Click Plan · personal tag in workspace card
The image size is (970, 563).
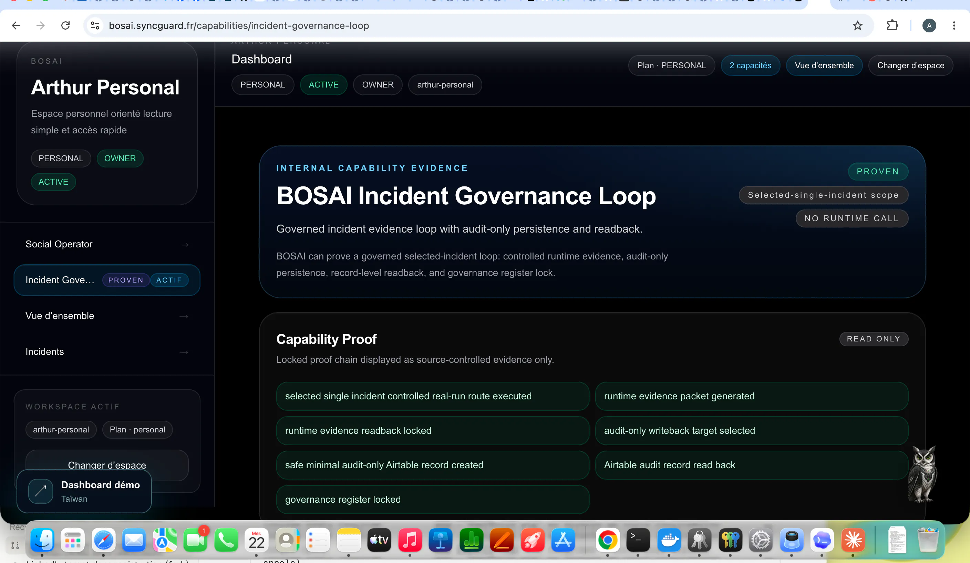click(x=137, y=429)
